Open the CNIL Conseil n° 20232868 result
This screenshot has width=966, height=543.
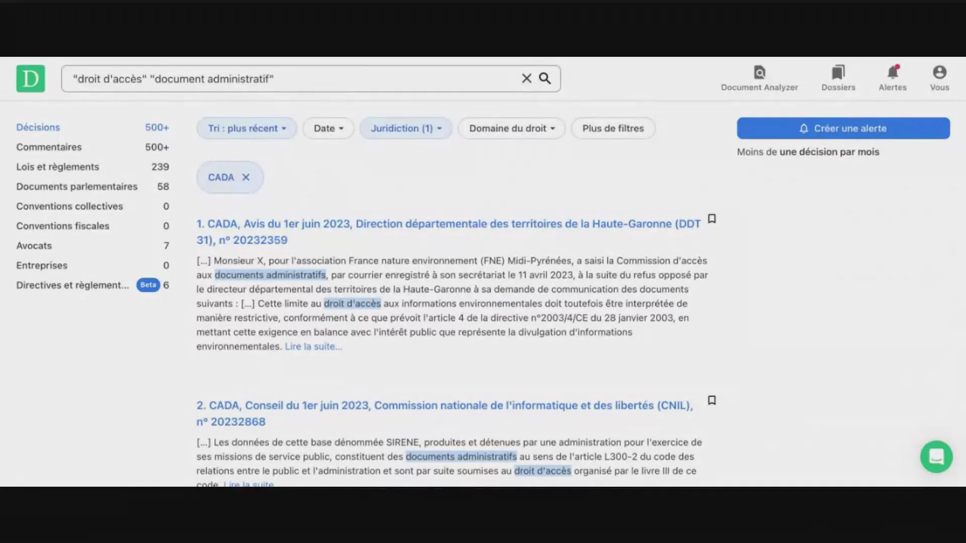tap(445, 413)
